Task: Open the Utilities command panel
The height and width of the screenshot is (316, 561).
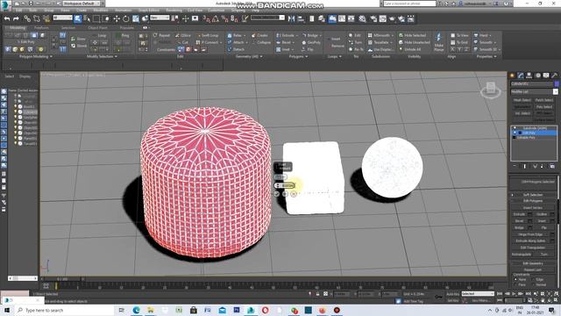Action: click(554, 75)
